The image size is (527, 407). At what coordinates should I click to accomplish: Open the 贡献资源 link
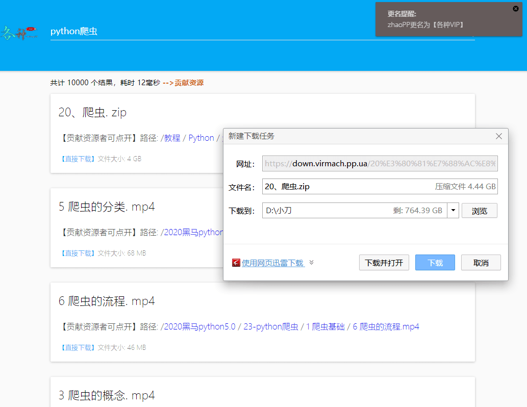189,83
